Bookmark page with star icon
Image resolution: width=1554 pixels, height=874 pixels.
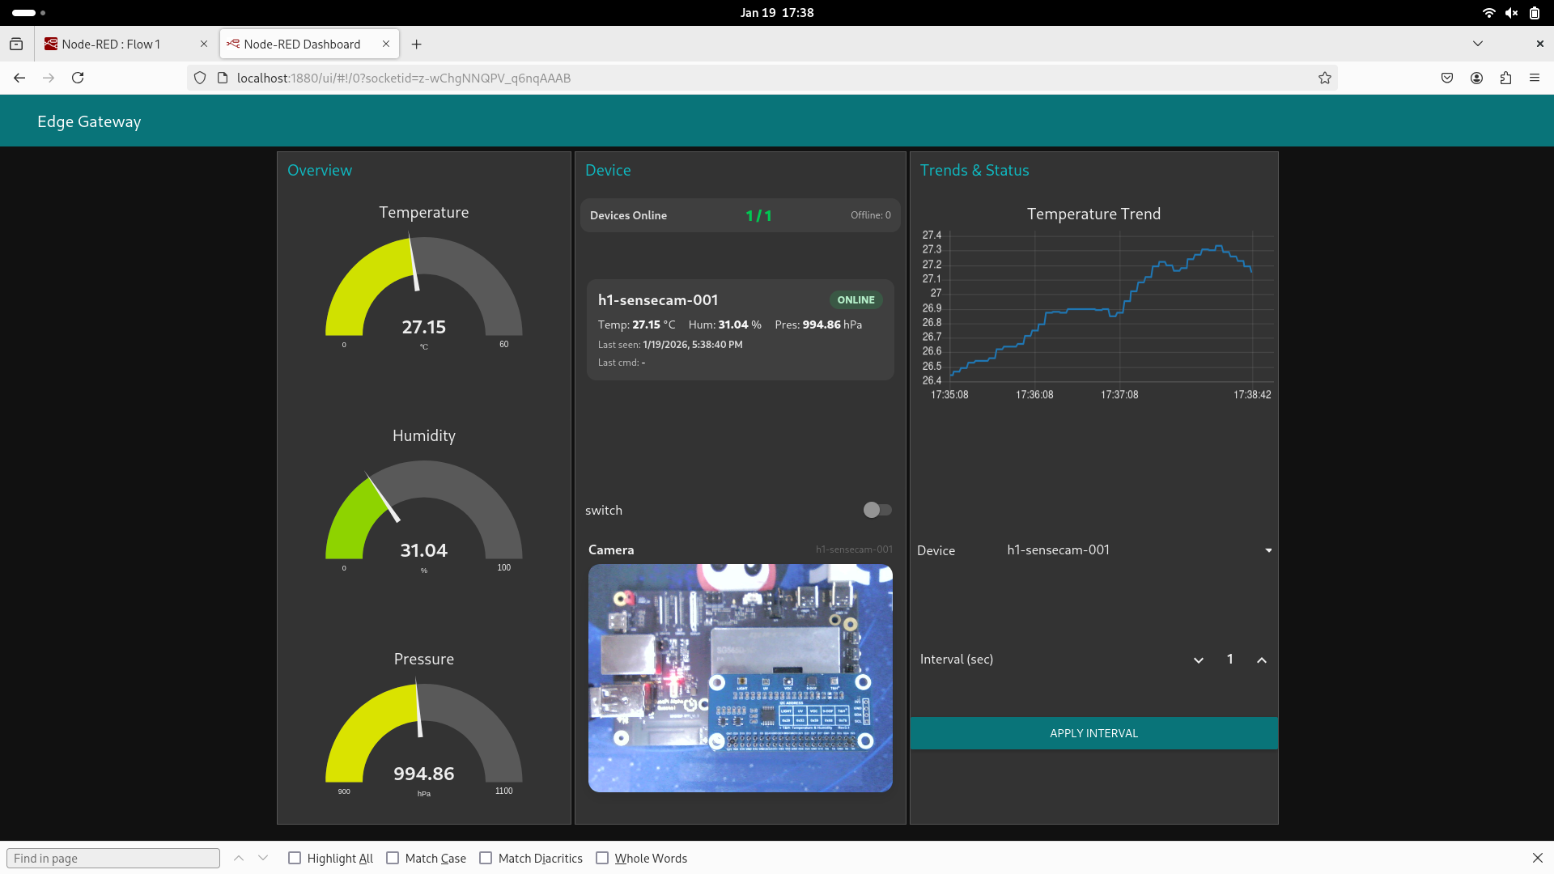tap(1324, 78)
